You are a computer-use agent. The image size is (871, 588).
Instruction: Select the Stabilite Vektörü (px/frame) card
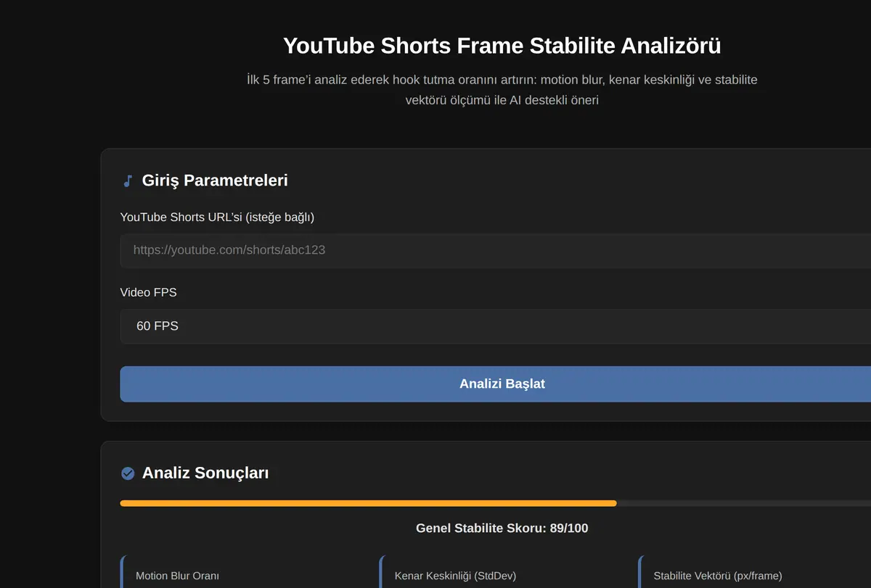[x=755, y=572]
